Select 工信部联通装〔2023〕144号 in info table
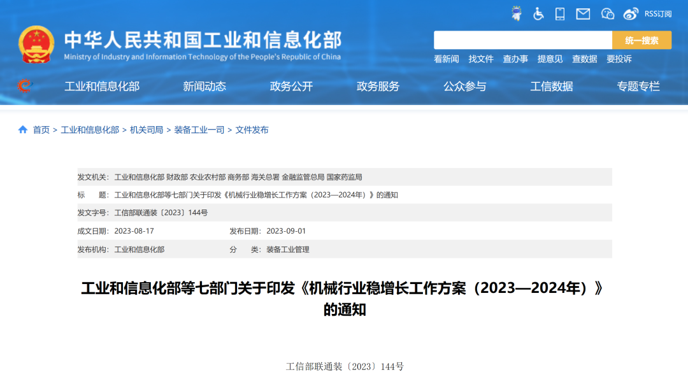This screenshot has height=384, width=688. [x=161, y=213]
